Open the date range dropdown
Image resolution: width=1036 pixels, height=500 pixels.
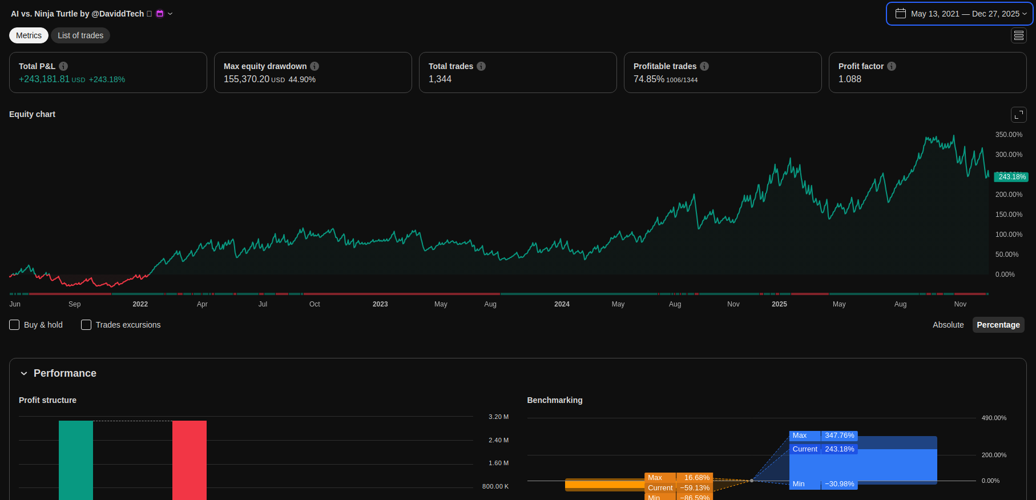click(960, 14)
